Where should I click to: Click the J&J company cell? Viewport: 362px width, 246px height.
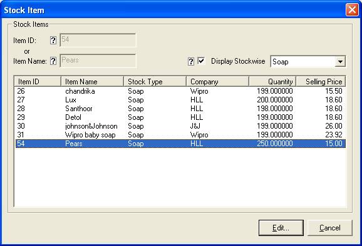click(x=195, y=126)
